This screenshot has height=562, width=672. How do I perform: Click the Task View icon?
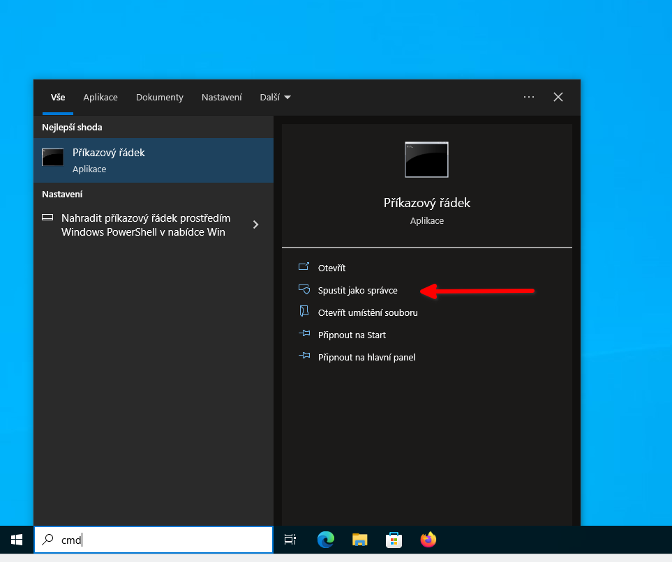pos(290,539)
